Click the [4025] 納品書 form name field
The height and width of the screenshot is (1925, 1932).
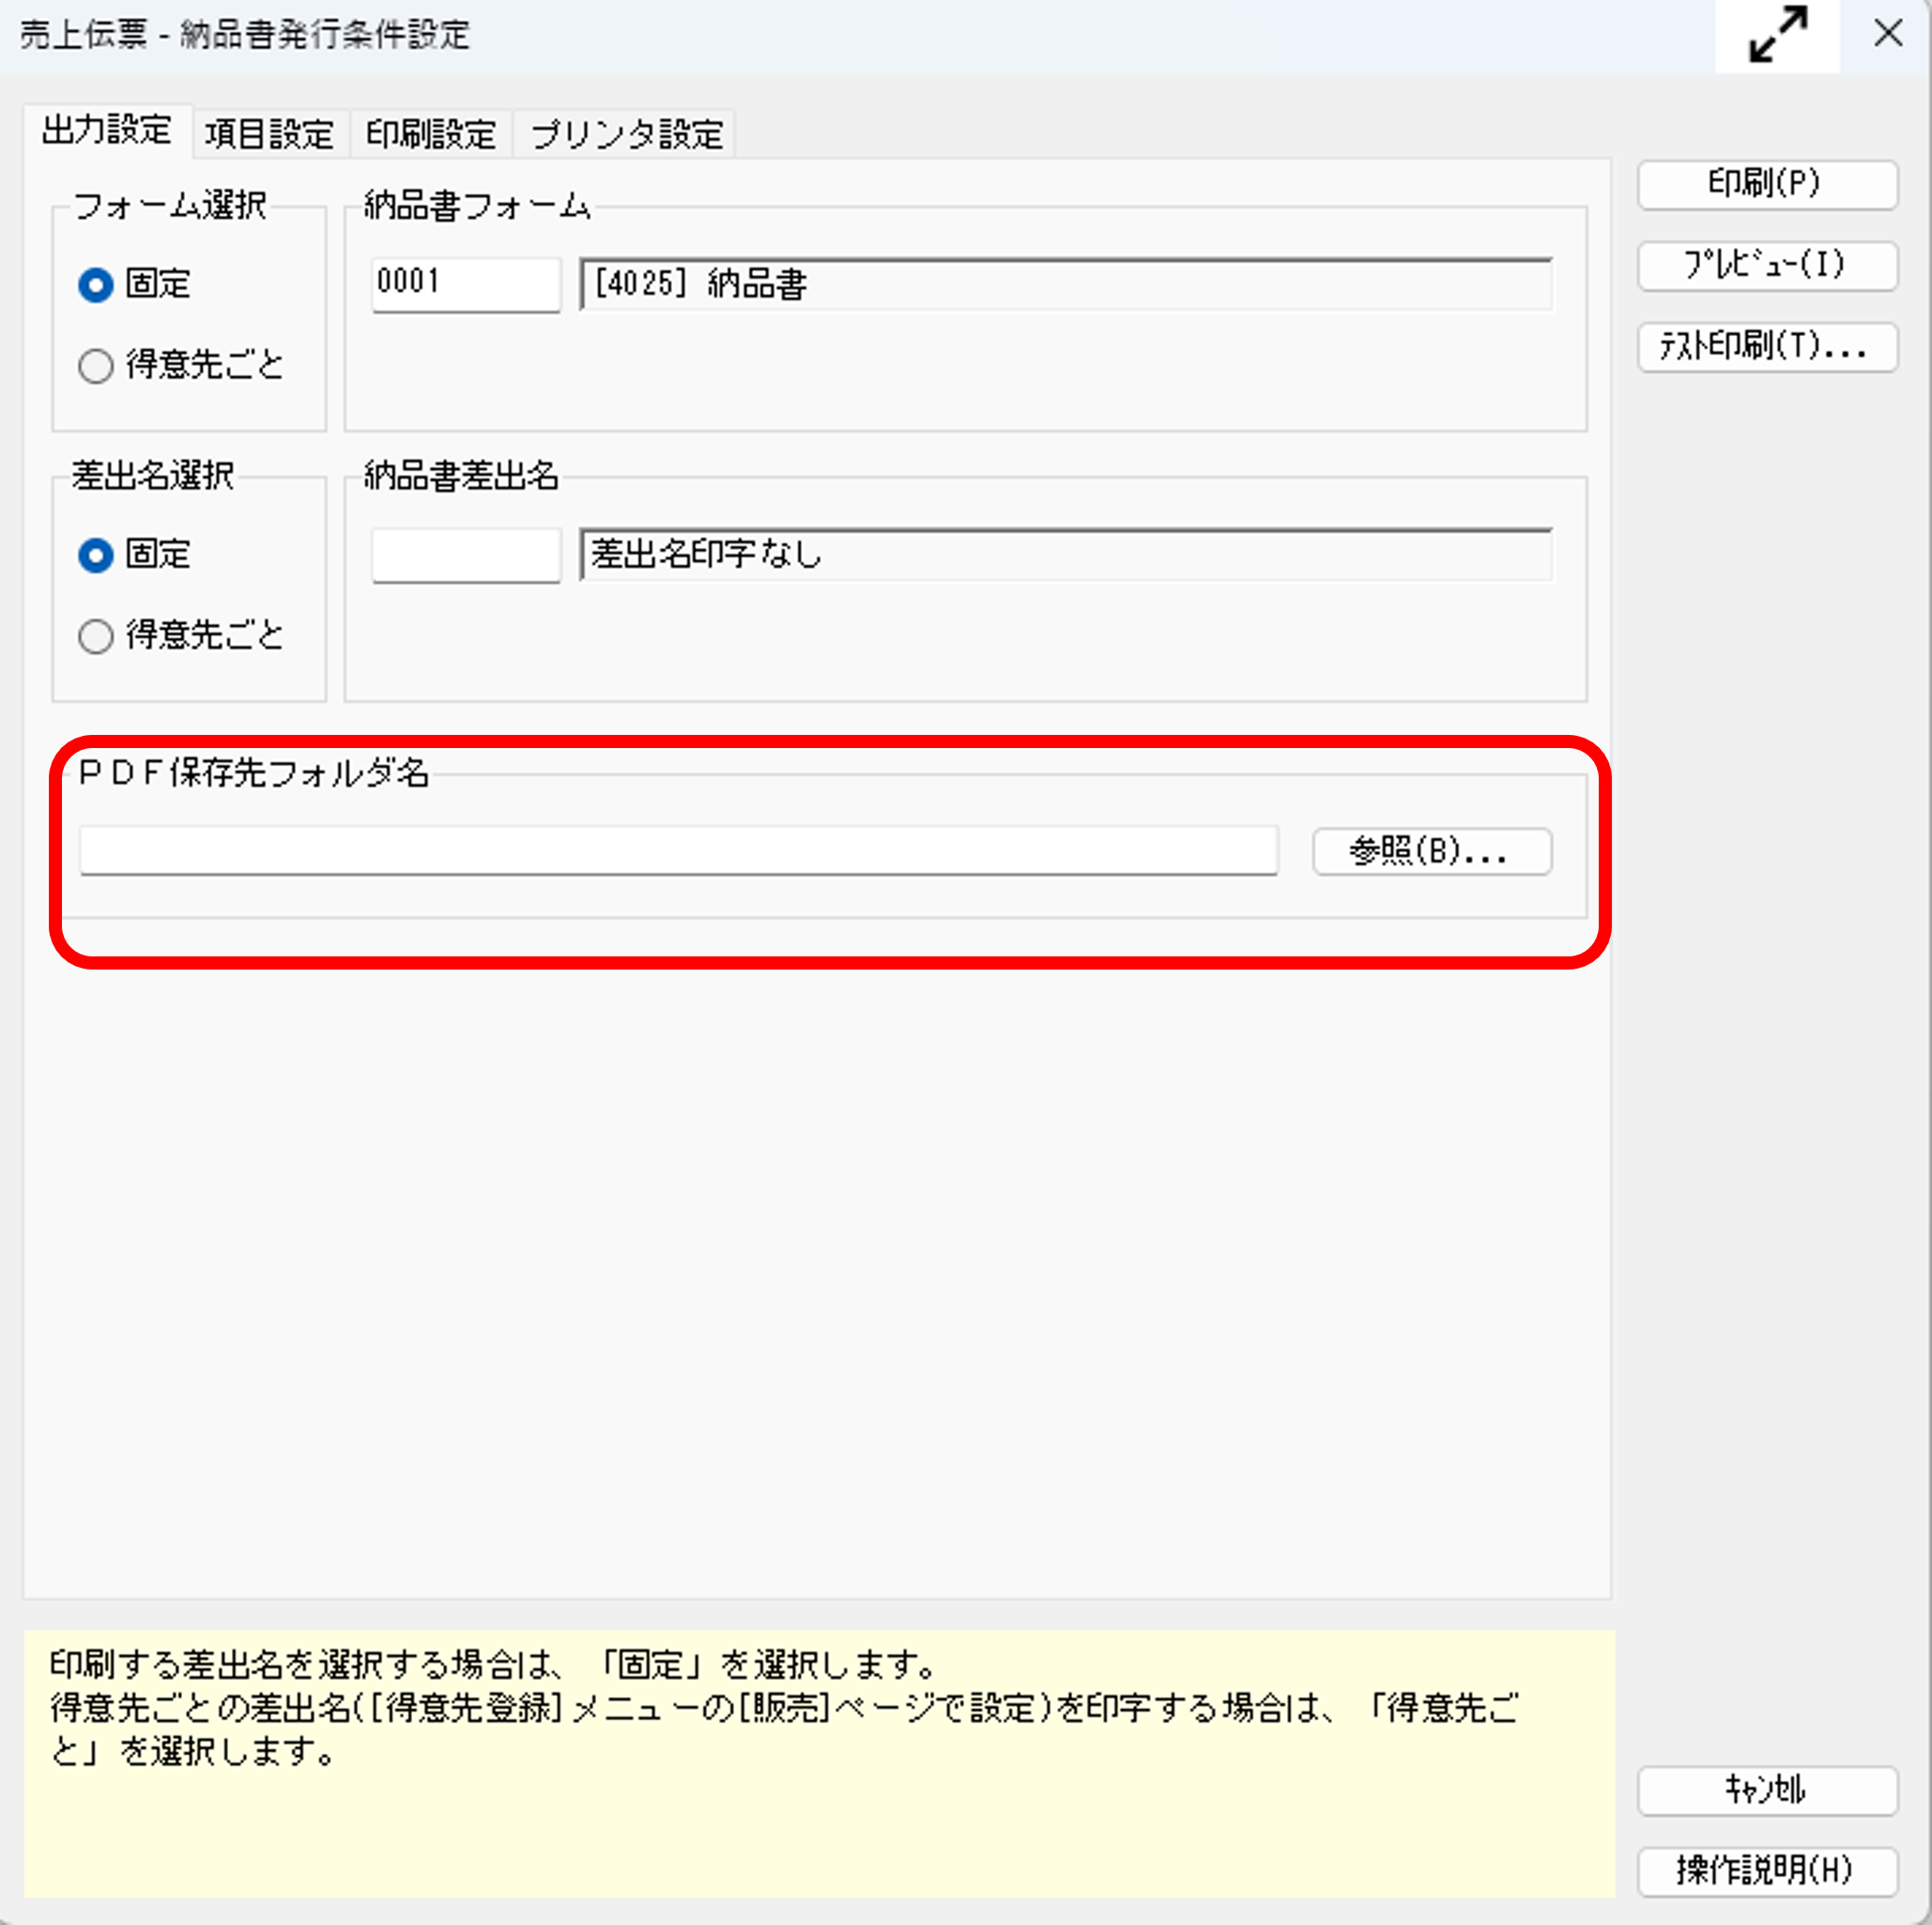click(1066, 285)
